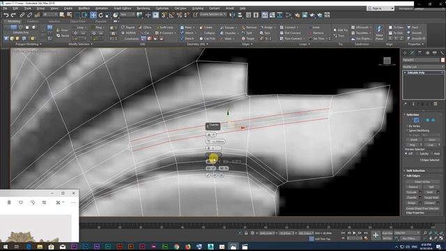Image resolution: width=446 pixels, height=251 pixels.
Task: Select Edge sub-object level in Selection rollout
Action: (x=417, y=120)
